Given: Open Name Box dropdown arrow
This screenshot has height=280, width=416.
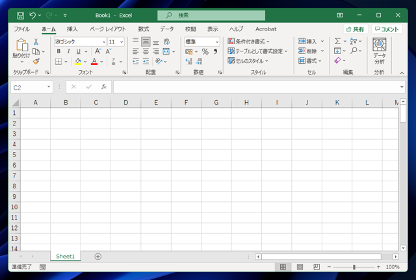Looking at the screenshot, I should pyautogui.click(x=49, y=86).
